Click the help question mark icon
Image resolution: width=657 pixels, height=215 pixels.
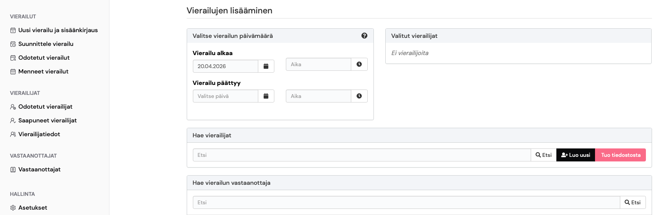[364, 36]
